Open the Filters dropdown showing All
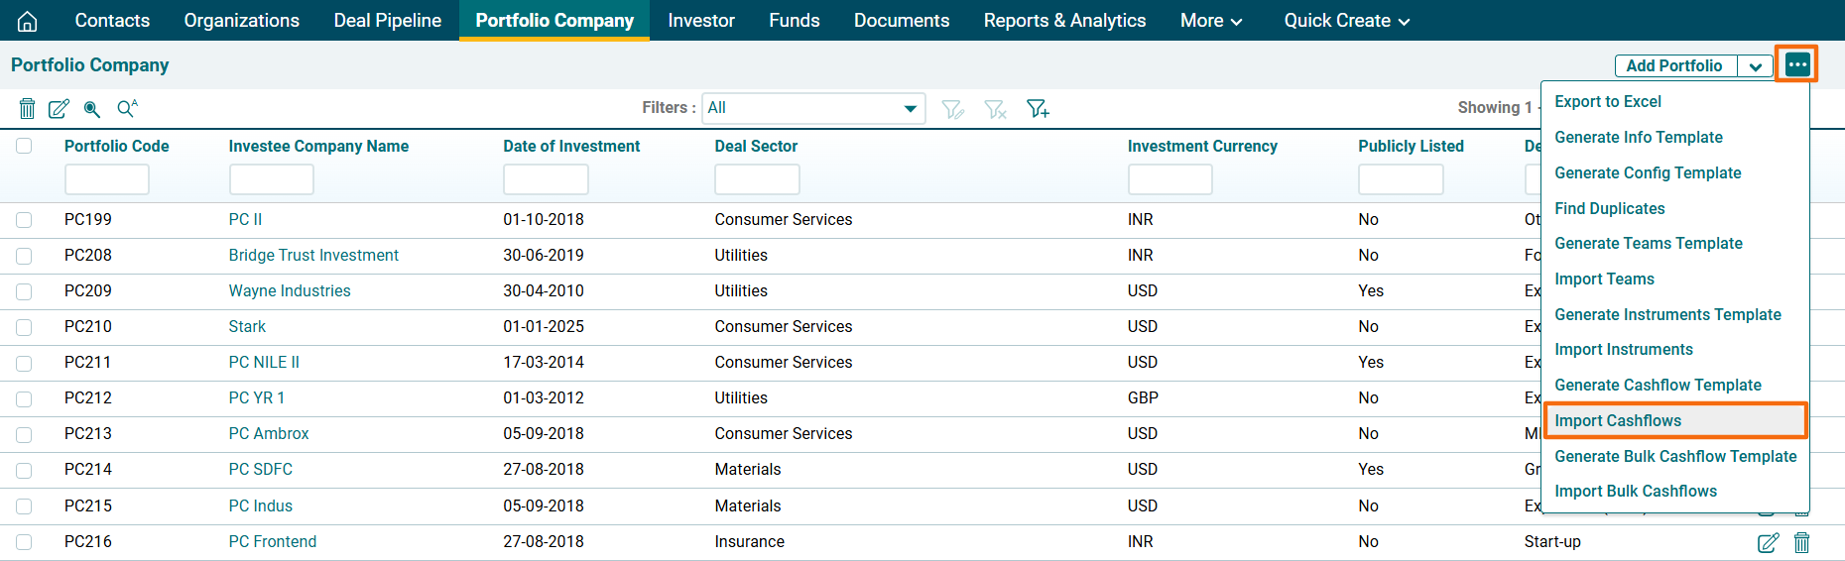 [813, 108]
